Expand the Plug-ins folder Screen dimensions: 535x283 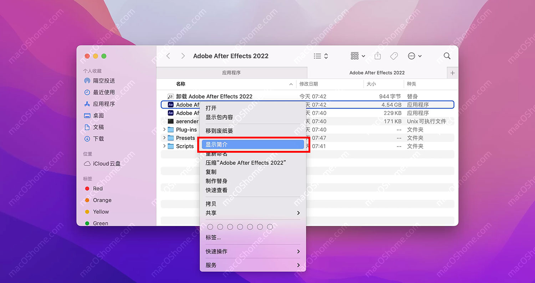[164, 130]
